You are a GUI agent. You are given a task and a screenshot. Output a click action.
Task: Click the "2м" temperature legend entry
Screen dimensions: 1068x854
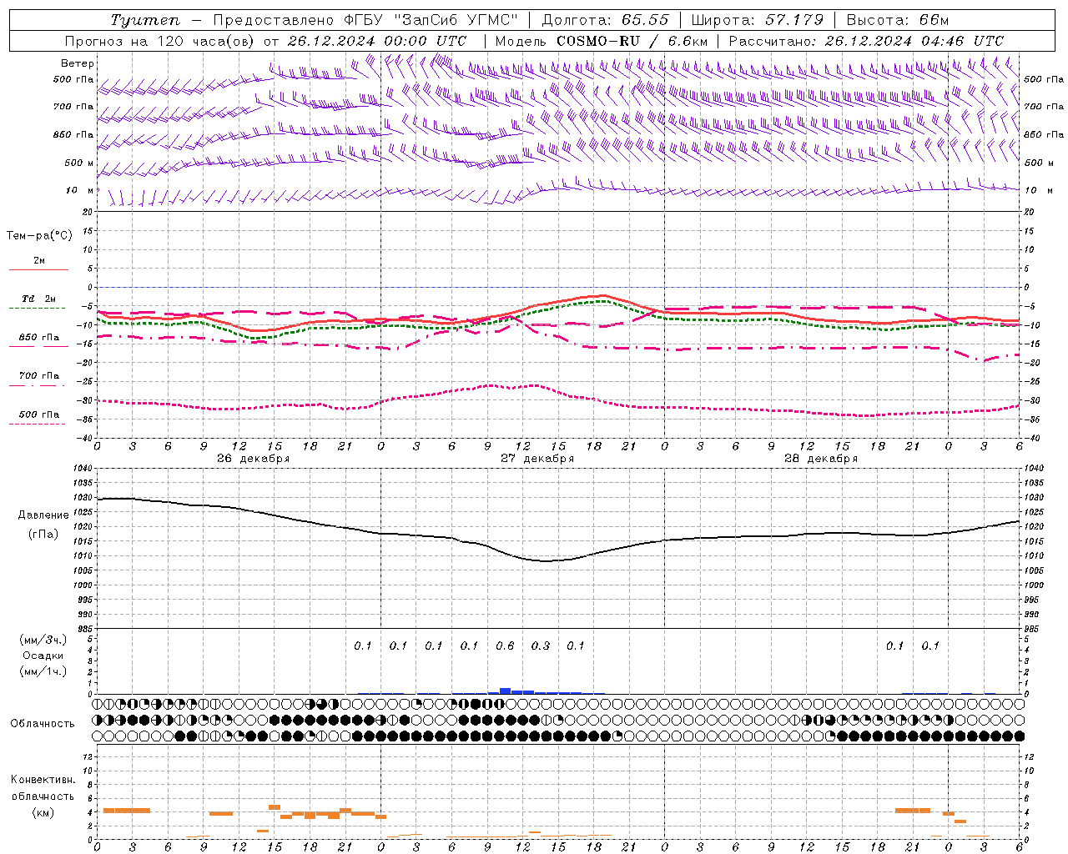tap(39, 260)
